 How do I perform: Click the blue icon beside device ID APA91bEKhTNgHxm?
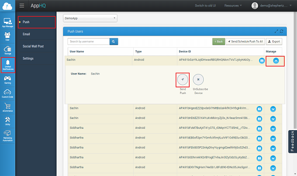259,168
